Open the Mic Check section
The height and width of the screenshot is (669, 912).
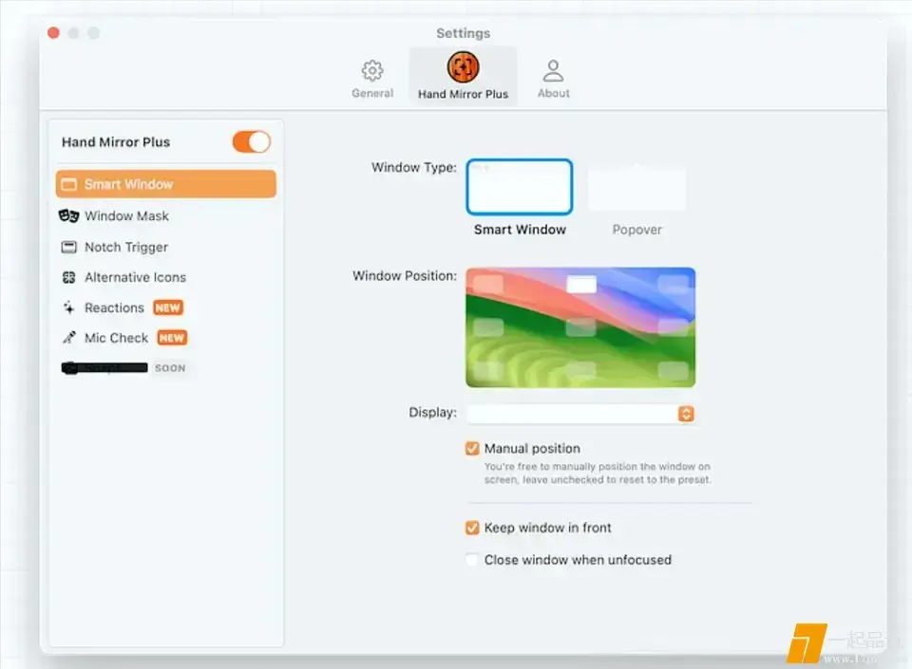165,338
